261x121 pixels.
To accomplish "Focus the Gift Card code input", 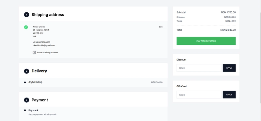I will (x=199, y=95).
